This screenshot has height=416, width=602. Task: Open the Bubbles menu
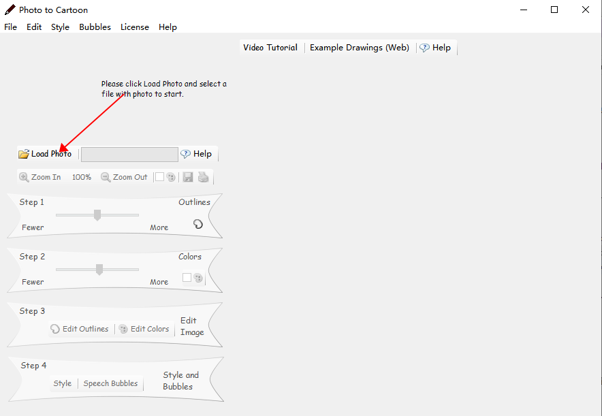[x=95, y=27]
